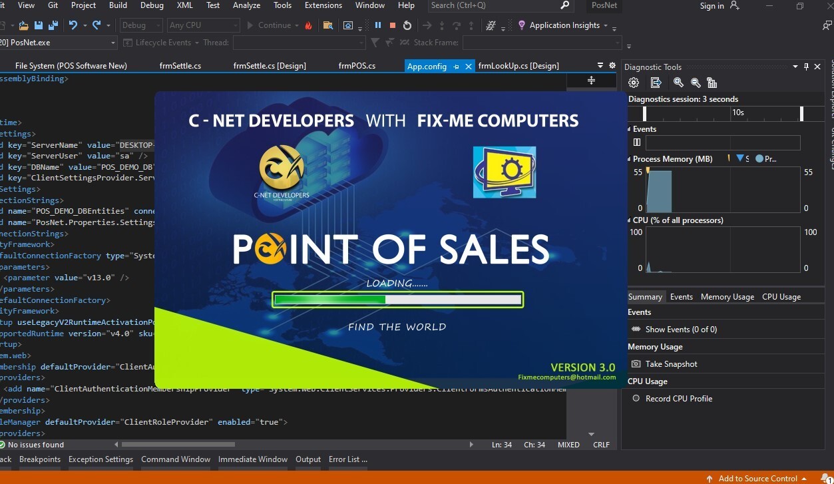Open the Solution Platforms Any CPU dropdown
Screen dimensions: 834x484
point(202,25)
